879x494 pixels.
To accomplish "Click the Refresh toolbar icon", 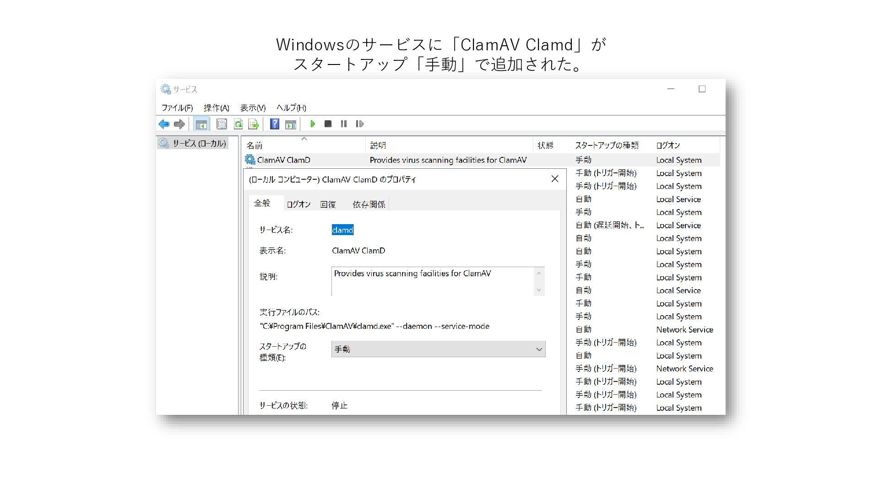I will [x=238, y=124].
